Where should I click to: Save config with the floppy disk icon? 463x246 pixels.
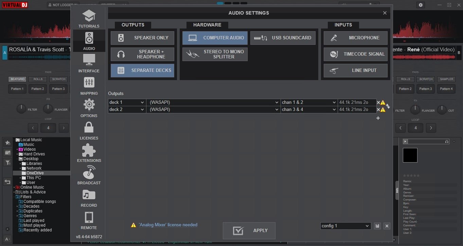click(377, 226)
